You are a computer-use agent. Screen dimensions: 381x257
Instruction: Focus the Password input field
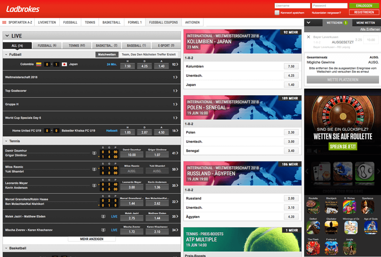[x=329, y=5]
